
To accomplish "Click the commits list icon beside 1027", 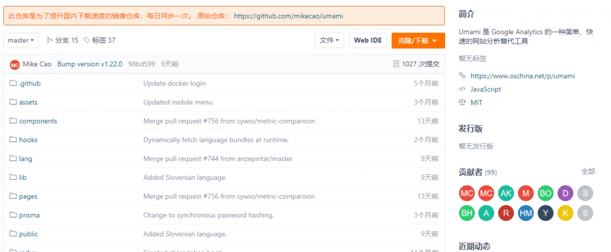I will [x=396, y=64].
